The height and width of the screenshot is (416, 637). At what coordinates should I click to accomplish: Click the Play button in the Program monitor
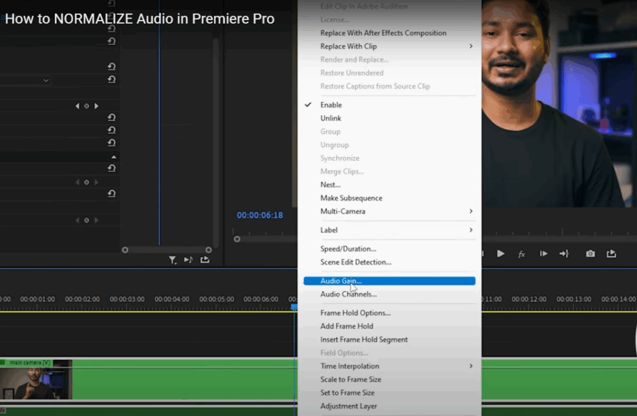(501, 254)
